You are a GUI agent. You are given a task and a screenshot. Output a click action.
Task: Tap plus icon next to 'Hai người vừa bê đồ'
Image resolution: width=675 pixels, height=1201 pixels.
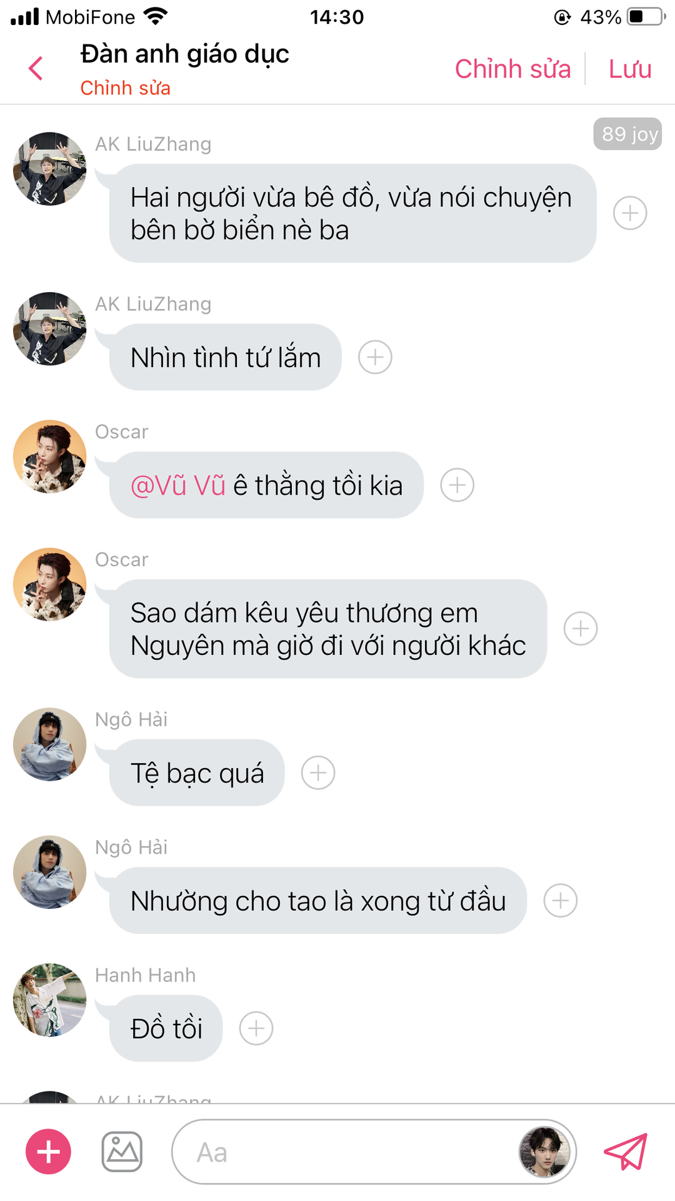[x=630, y=213]
